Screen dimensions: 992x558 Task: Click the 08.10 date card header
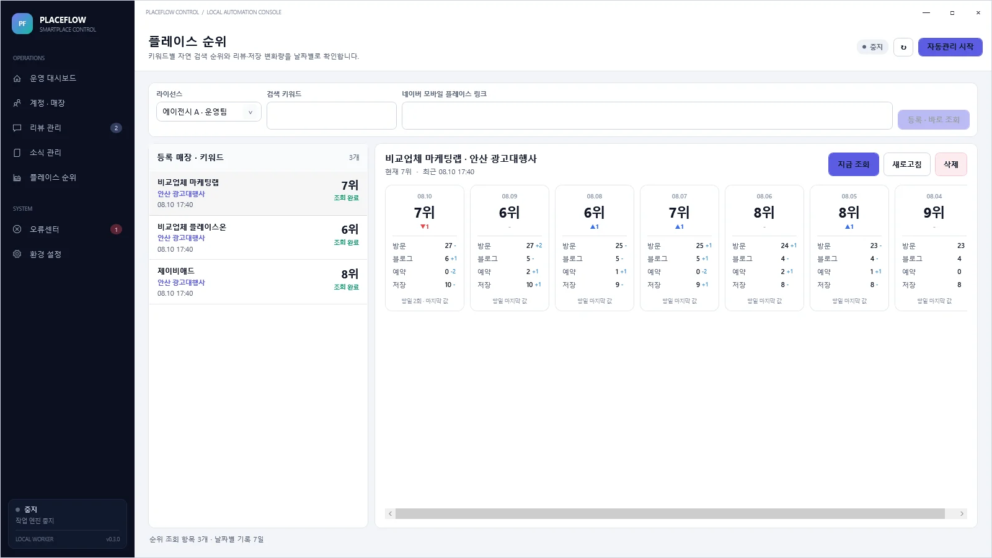425,197
